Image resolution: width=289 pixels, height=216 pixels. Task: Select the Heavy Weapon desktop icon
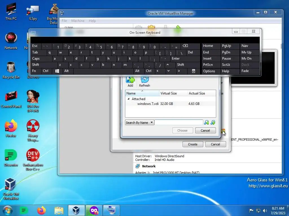coord(33,130)
